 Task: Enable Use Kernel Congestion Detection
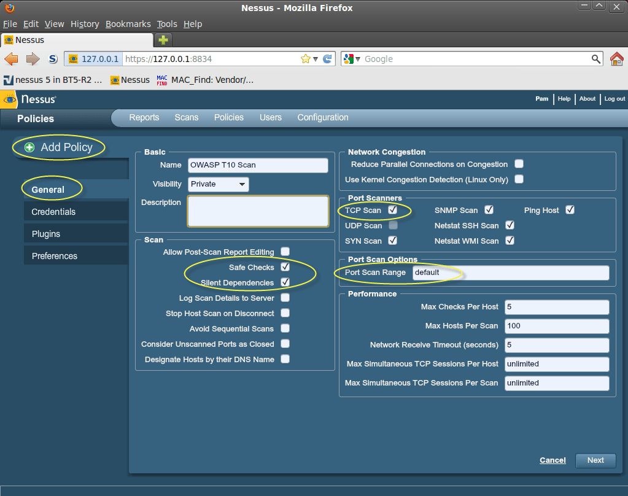(519, 179)
